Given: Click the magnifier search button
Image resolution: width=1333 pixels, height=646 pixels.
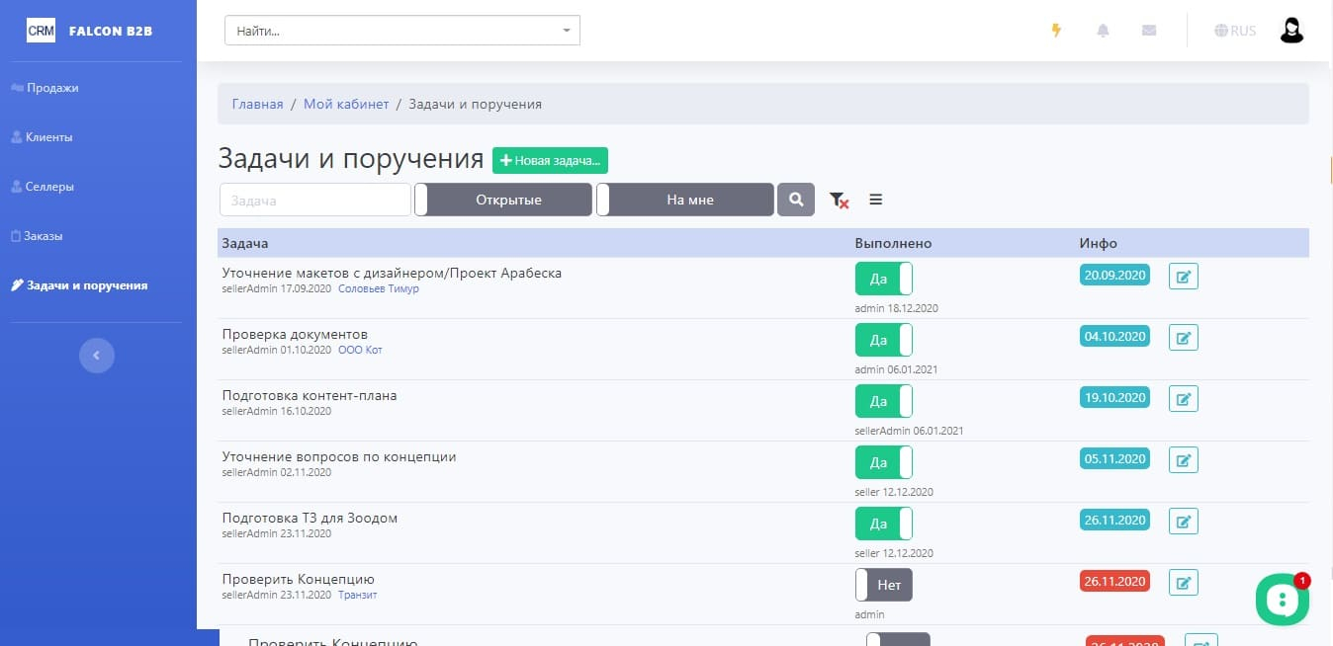Looking at the screenshot, I should (796, 200).
